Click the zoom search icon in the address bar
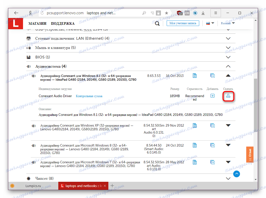 pos(144,13)
